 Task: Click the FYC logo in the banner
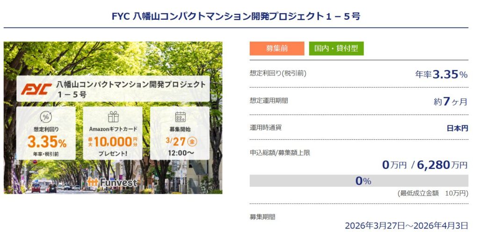[36, 89]
